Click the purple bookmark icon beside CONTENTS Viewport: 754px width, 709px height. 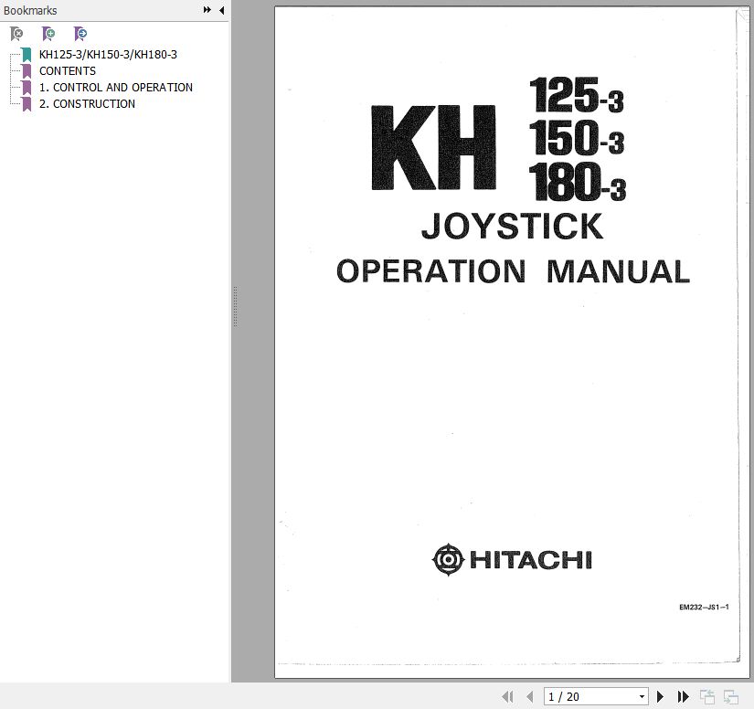[27, 71]
